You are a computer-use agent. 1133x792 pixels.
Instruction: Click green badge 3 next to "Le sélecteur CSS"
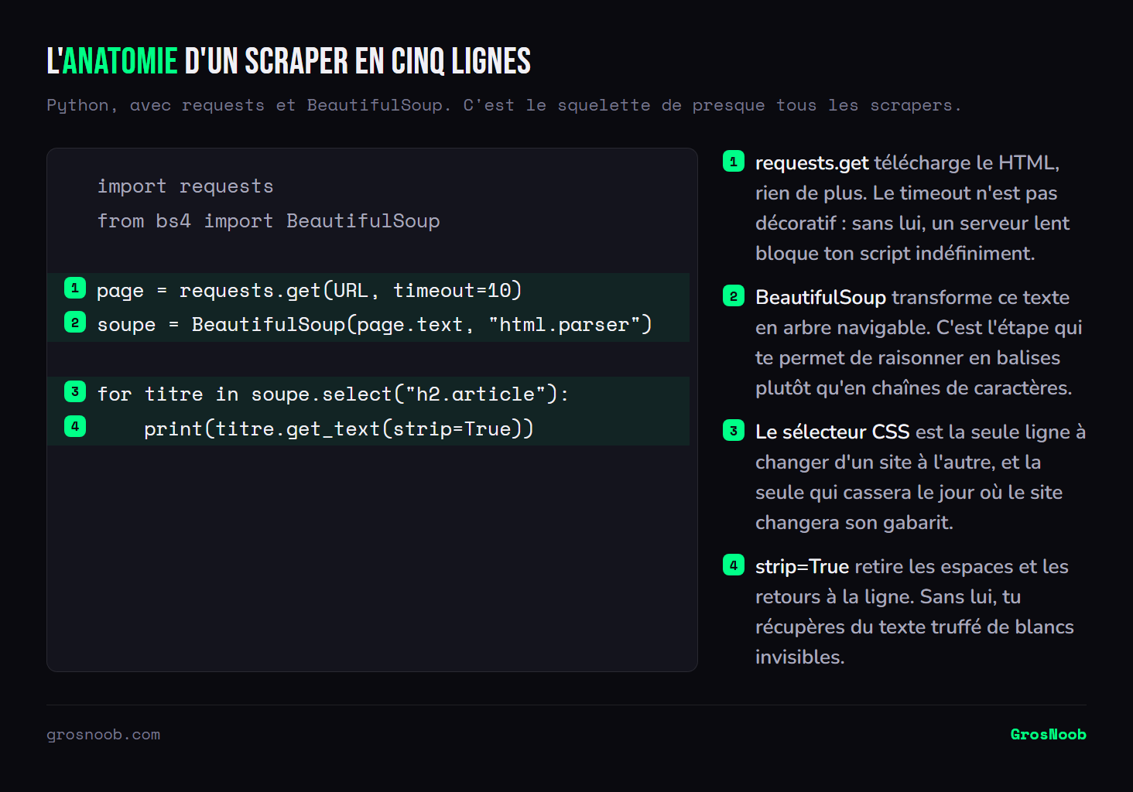734,430
